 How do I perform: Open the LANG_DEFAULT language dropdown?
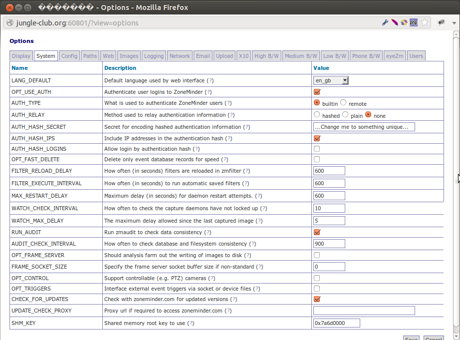331,80
